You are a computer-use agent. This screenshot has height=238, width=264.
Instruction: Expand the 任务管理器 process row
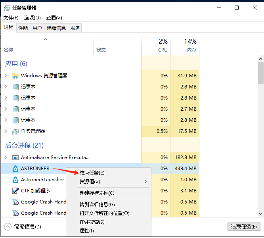point(6,131)
